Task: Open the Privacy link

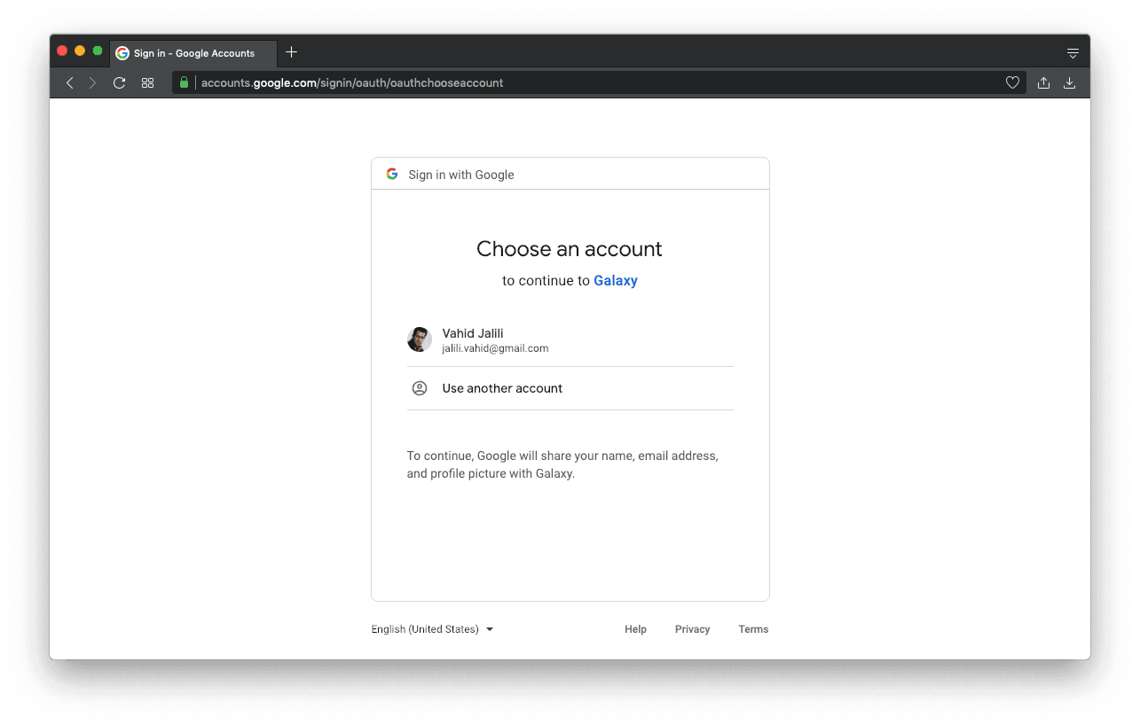Action: pyautogui.click(x=692, y=629)
